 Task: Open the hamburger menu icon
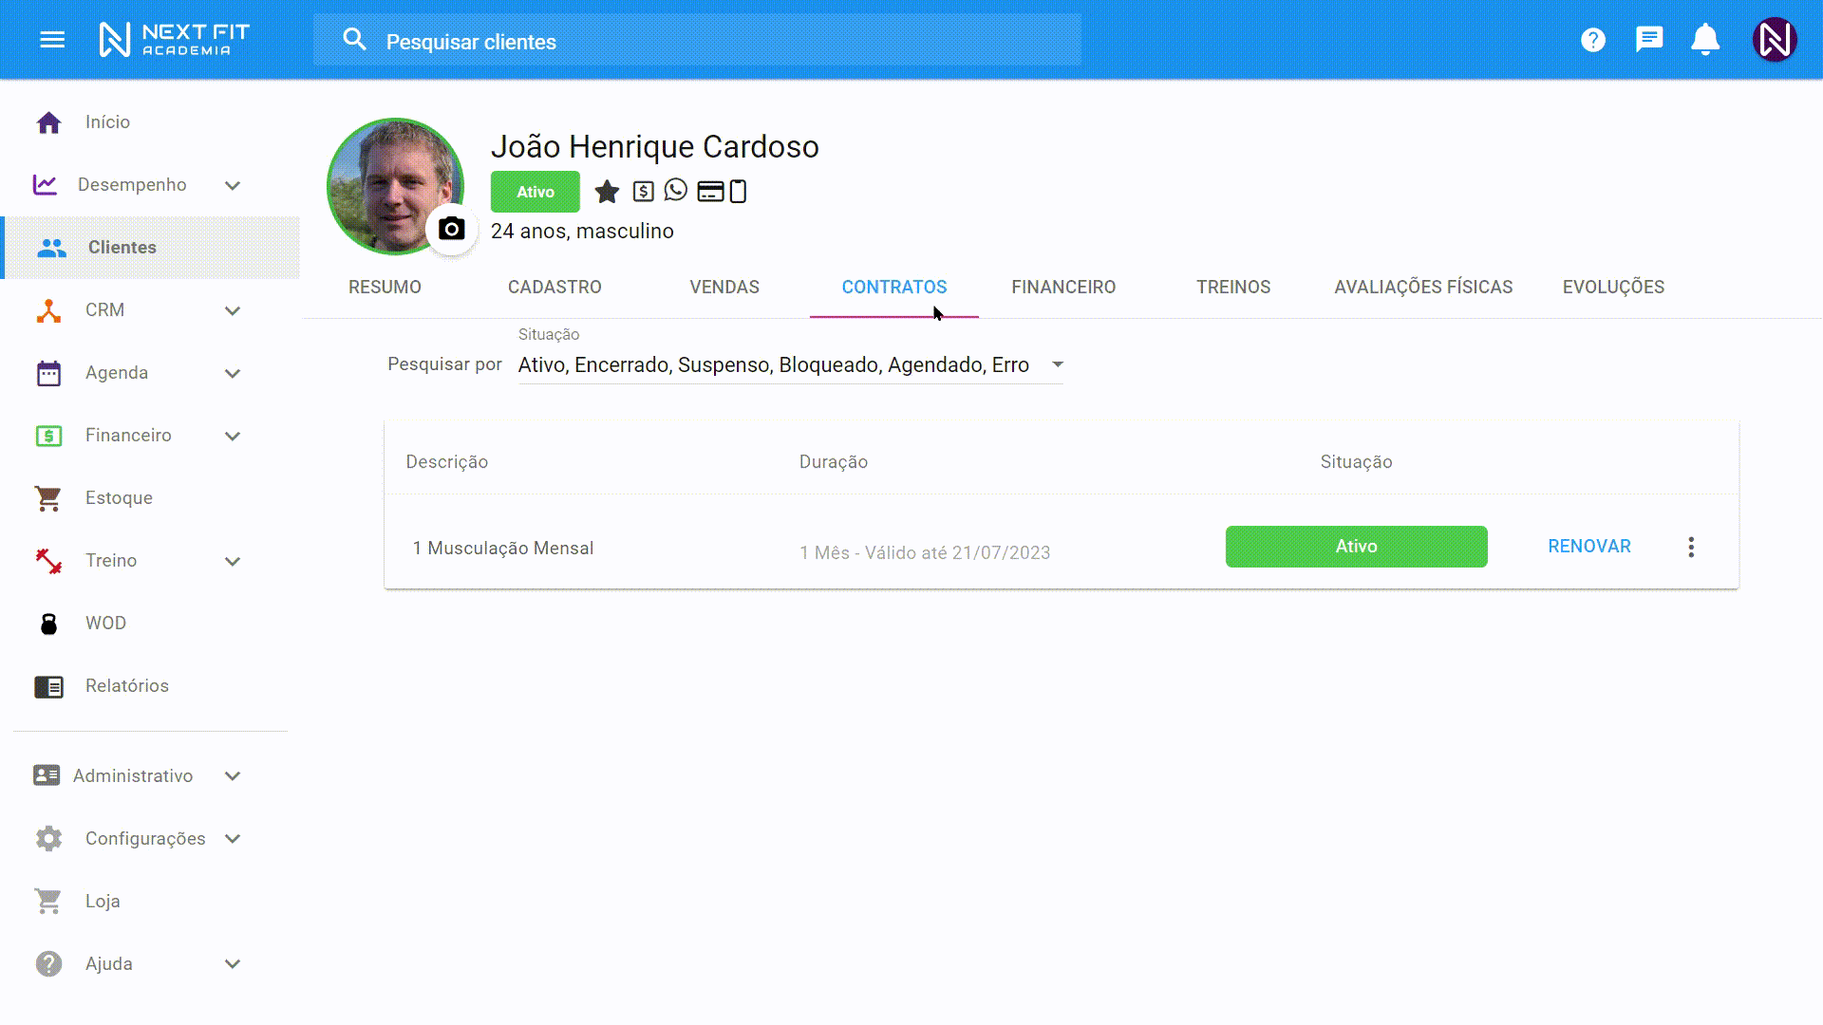[52, 40]
